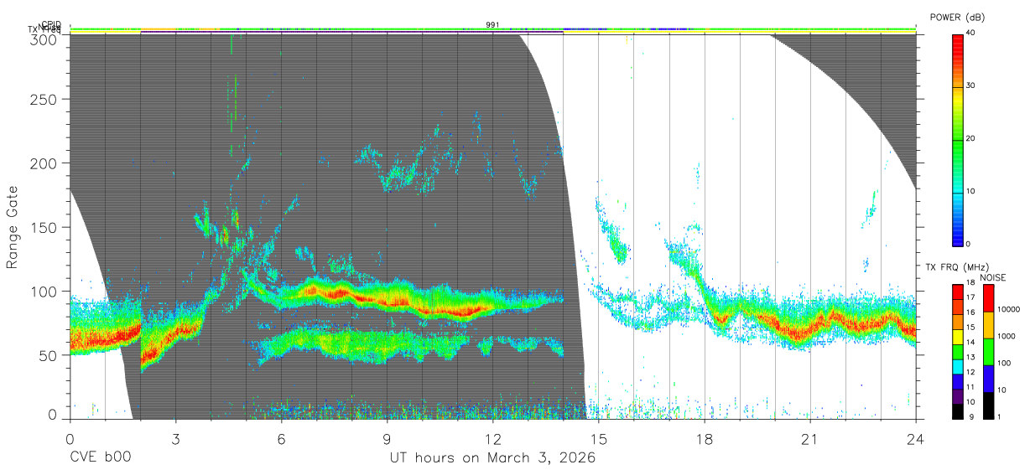Click the 3 tick label on the UT hours axis

click(175, 439)
